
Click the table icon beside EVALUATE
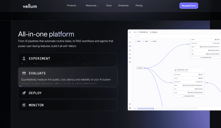coord(24,73)
